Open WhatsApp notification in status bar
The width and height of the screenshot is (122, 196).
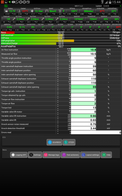click(17, 2)
